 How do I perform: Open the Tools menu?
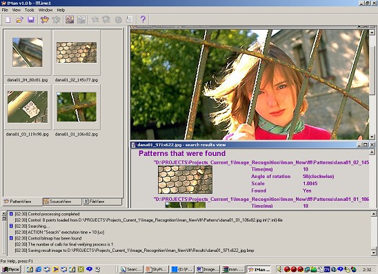pos(30,10)
